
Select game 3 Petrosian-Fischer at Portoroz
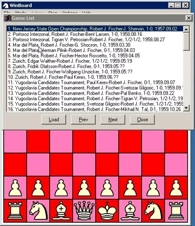95,40
